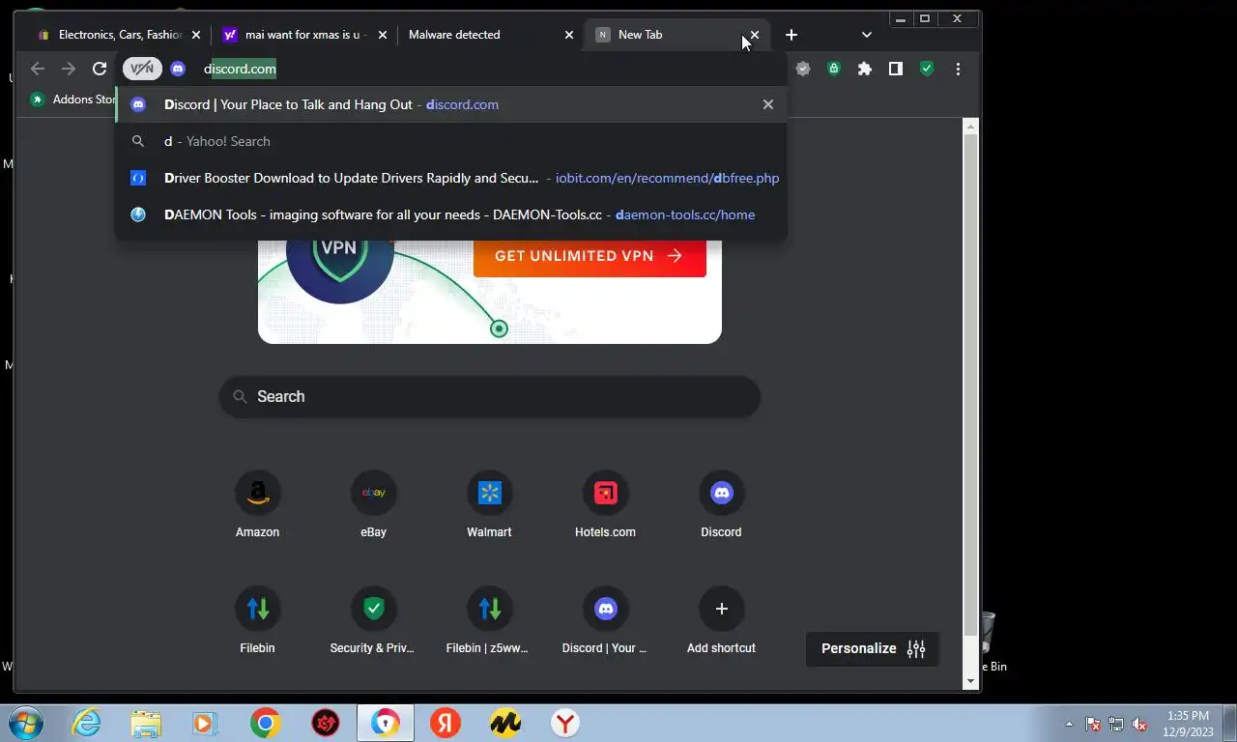This screenshot has height=742, width=1237.
Task: Open the Walmart shortcut
Action: (489, 505)
